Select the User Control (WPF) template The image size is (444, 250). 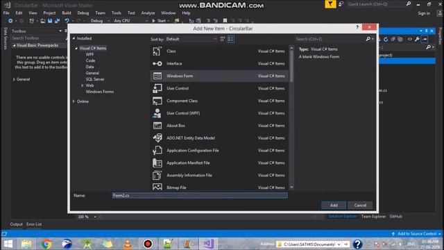pyautogui.click(x=219, y=113)
